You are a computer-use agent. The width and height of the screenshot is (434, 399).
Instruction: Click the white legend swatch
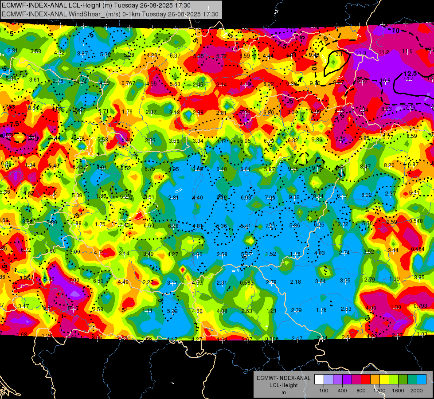pyautogui.click(x=320, y=379)
